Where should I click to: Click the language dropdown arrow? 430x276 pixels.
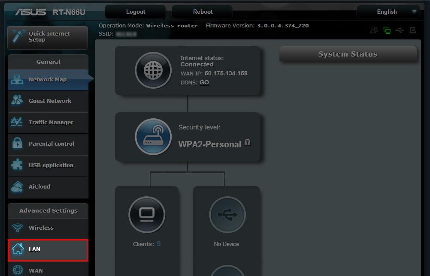click(415, 12)
